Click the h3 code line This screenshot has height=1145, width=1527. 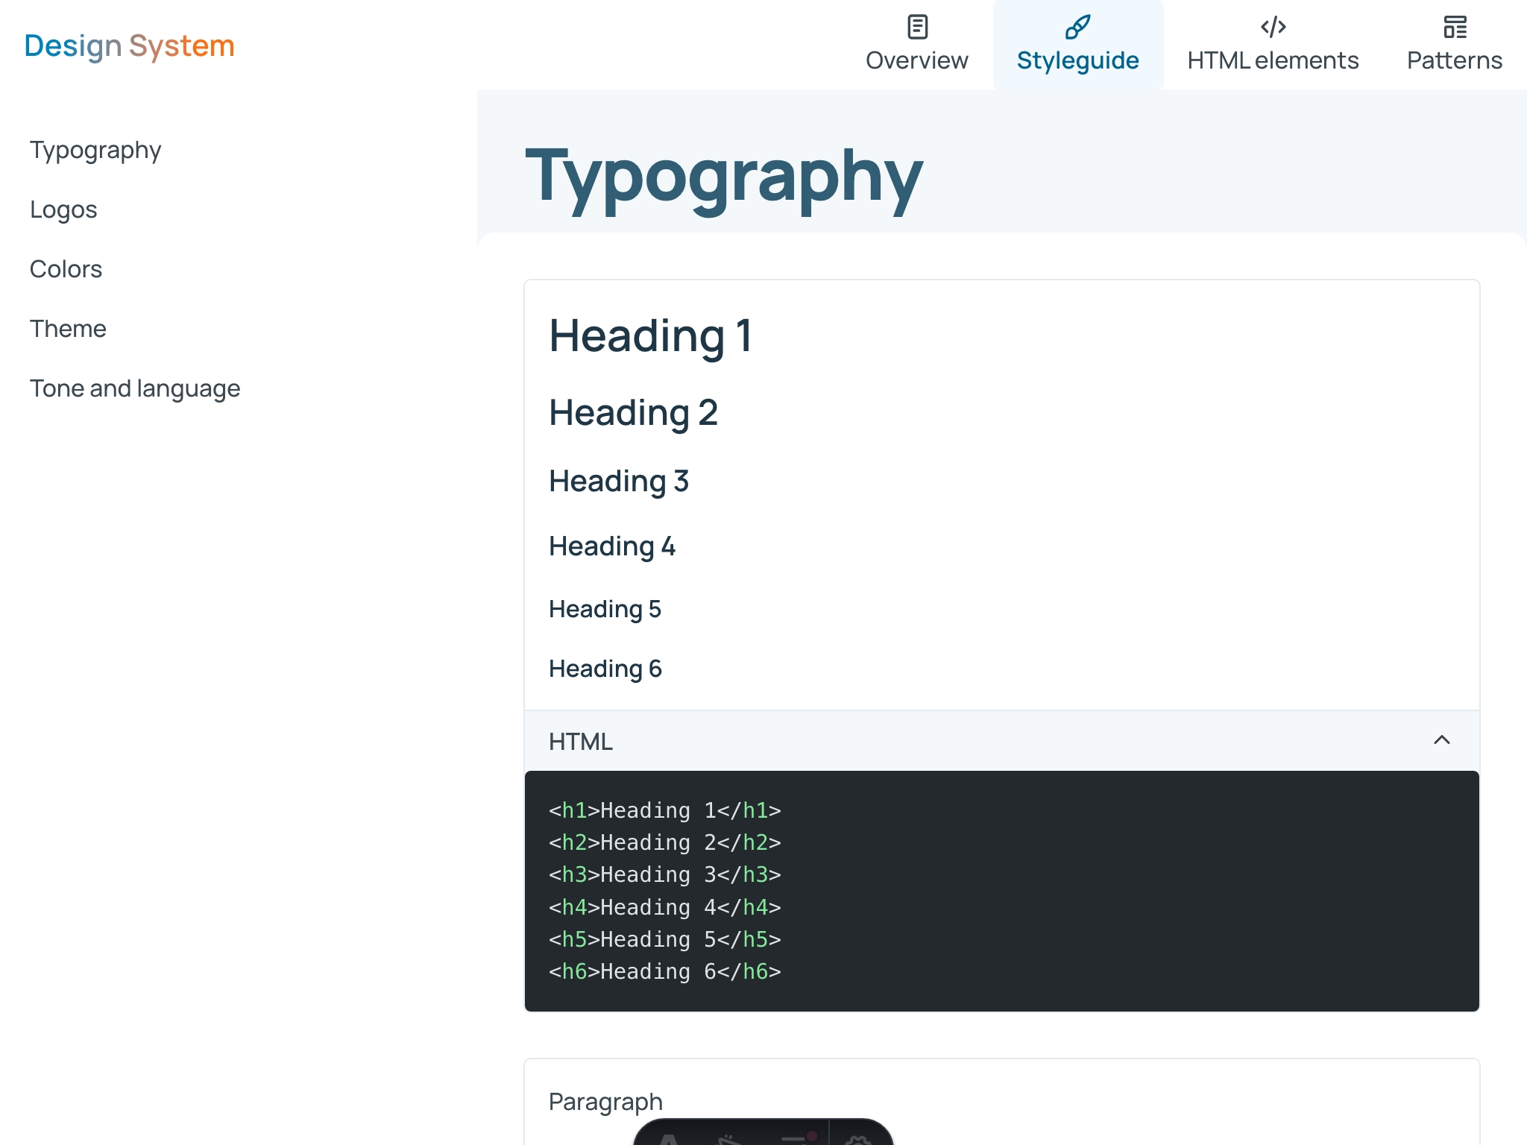665,874
